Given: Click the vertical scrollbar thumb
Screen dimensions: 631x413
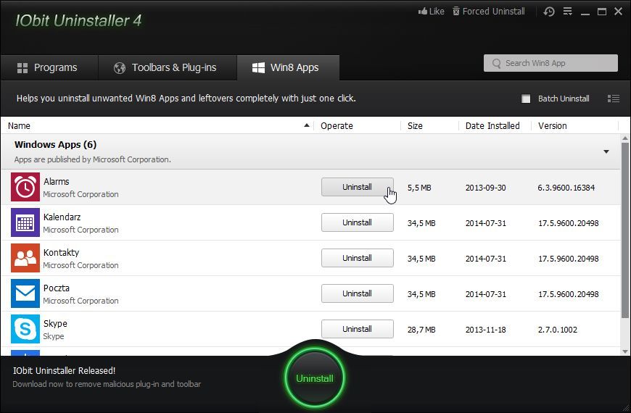Looking at the screenshot, I should pyautogui.click(x=625, y=230).
